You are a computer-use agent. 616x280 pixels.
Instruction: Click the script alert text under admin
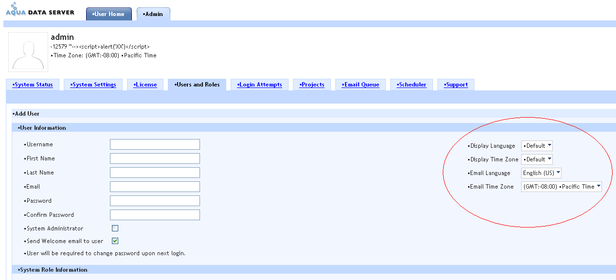coord(100,47)
